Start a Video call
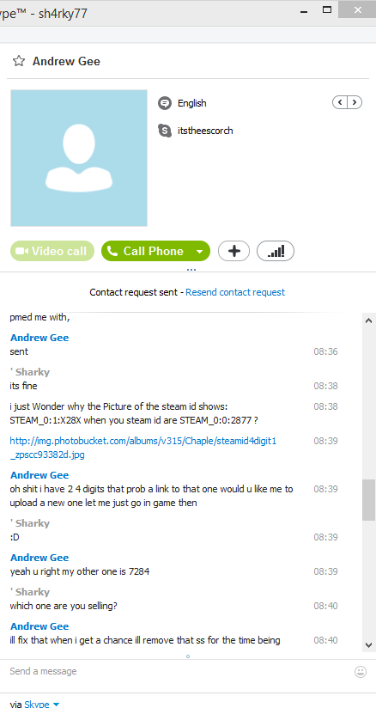Viewport: 376px width, 708px height. (52, 251)
